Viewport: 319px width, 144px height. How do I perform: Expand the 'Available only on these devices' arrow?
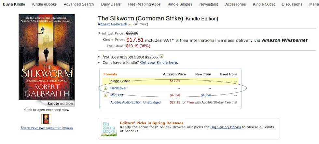click(161, 56)
